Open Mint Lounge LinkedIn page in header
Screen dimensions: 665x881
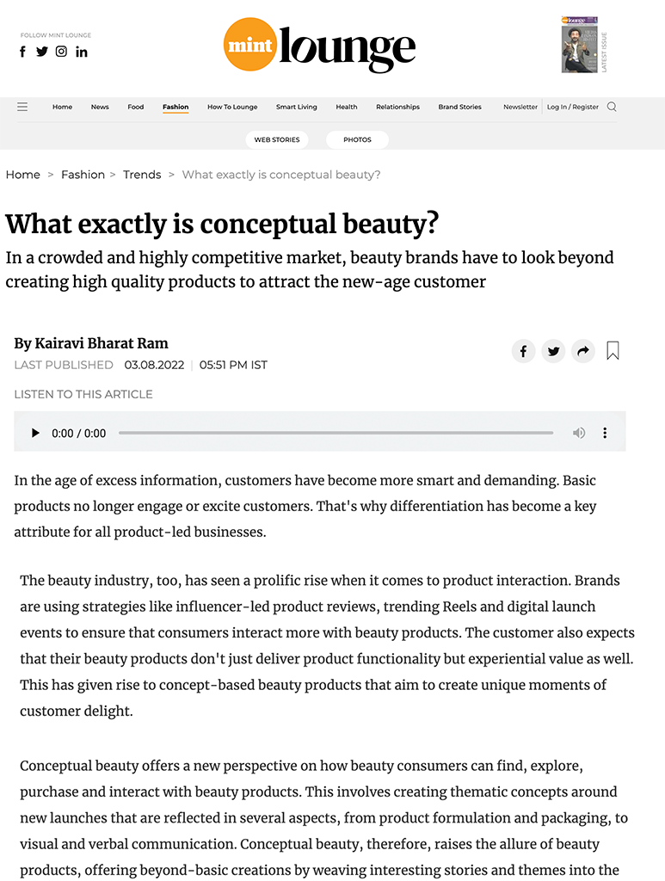coord(81,52)
